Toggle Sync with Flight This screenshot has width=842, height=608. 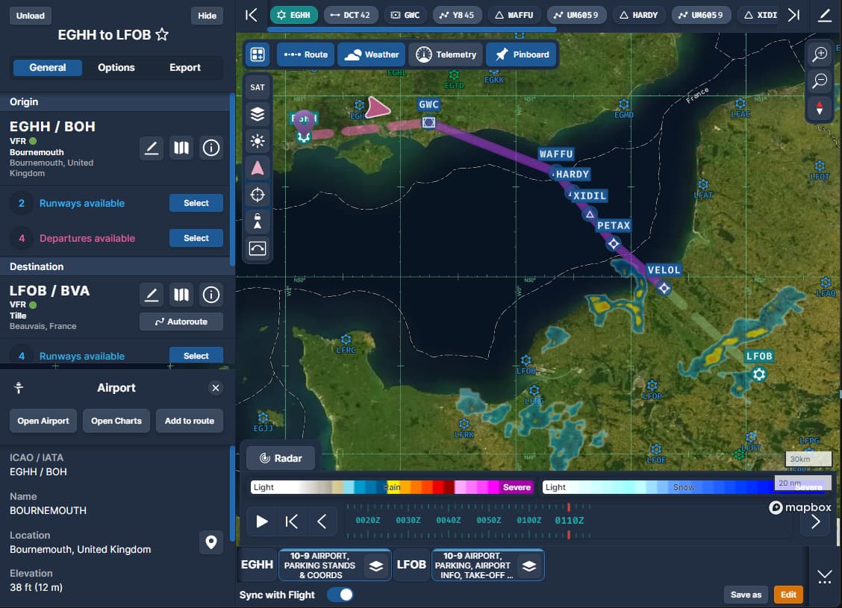[341, 595]
